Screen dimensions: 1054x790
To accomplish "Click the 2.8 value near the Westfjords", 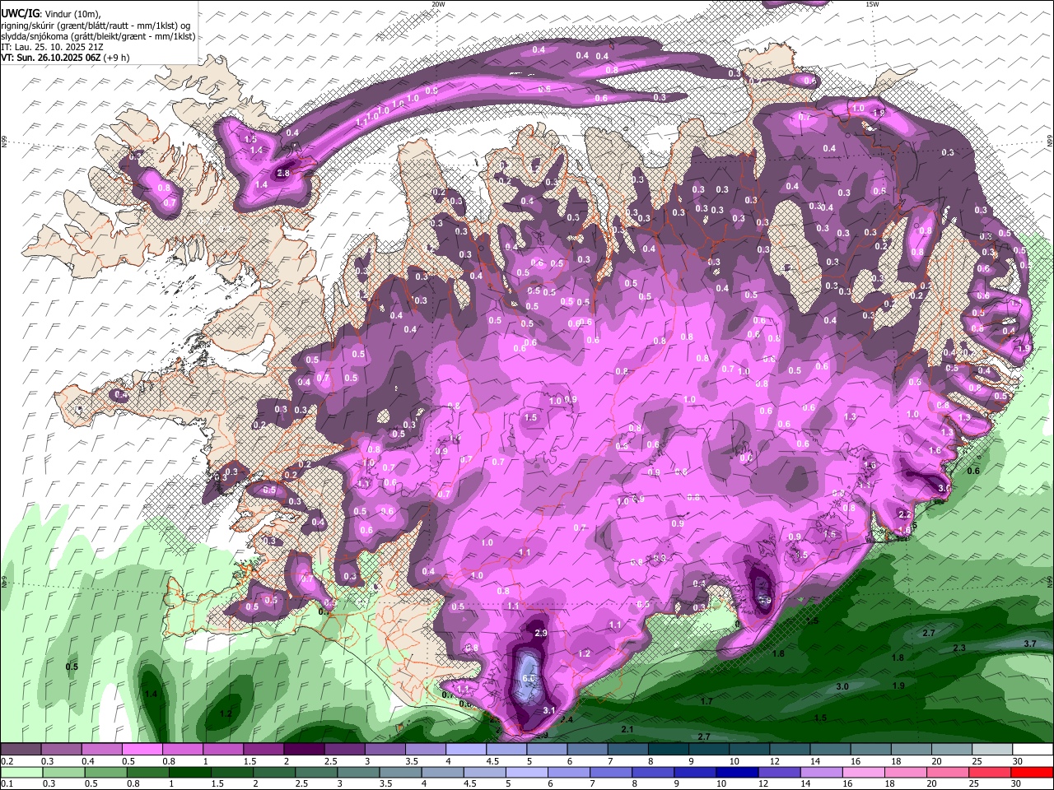I will pyautogui.click(x=283, y=174).
